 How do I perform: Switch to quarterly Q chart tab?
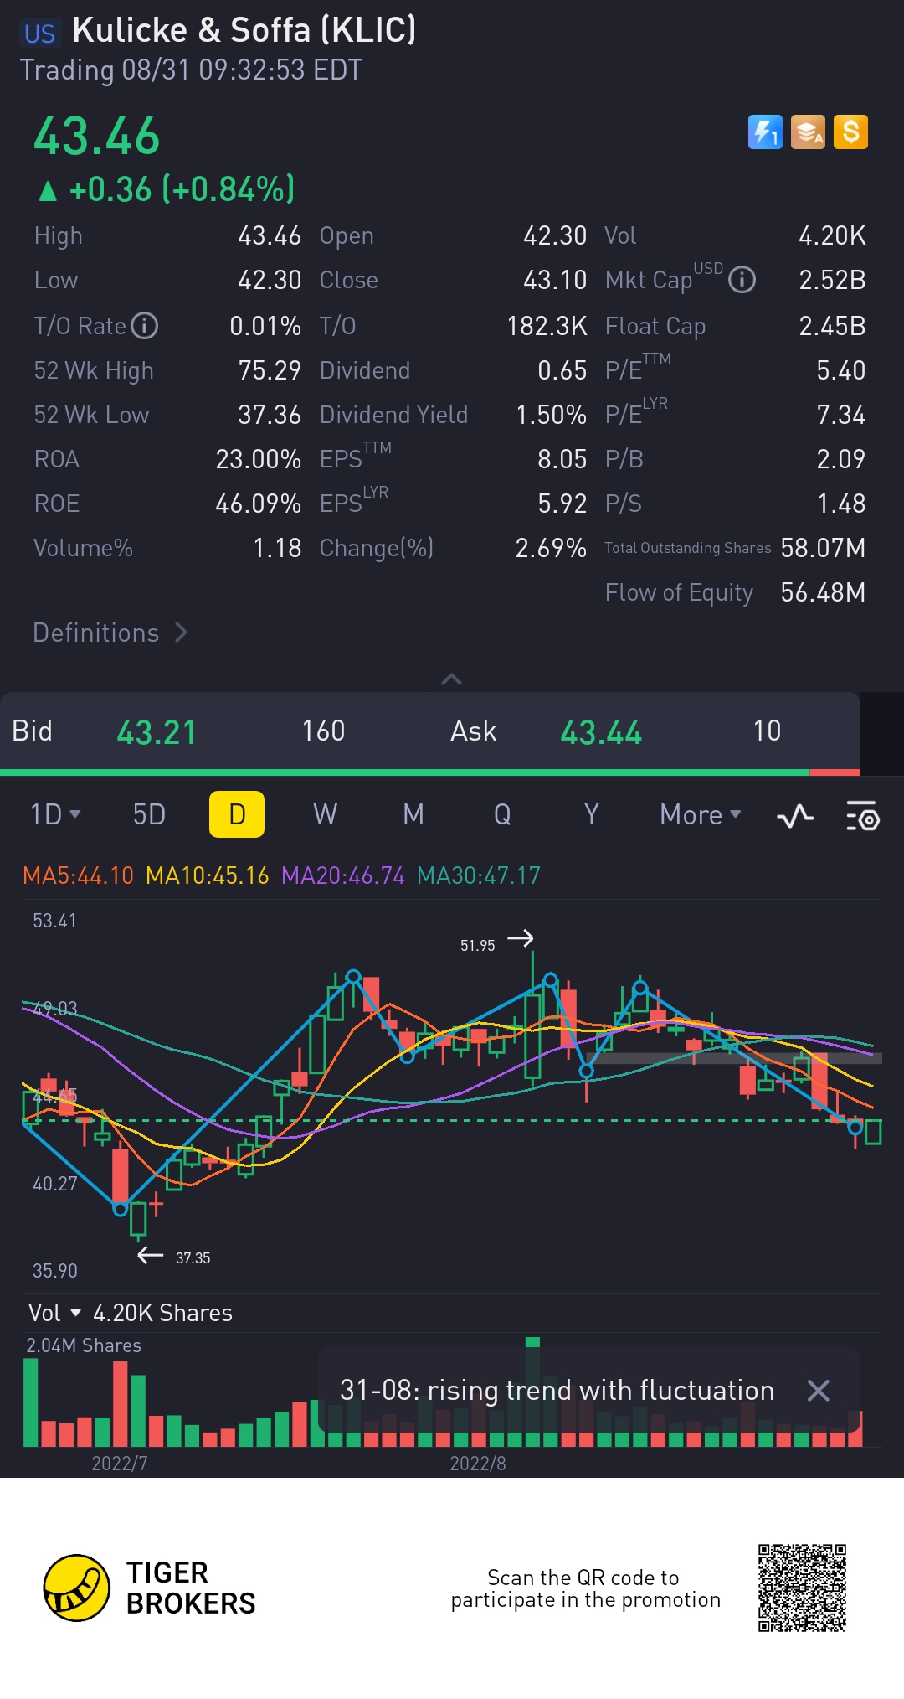[502, 814]
